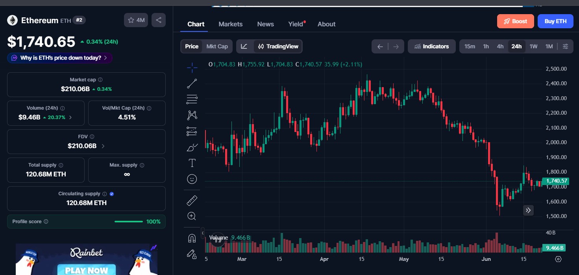This screenshot has height=275, width=579.
Task: Open the Fibonacci retracement tool
Action: pos(192,99)
